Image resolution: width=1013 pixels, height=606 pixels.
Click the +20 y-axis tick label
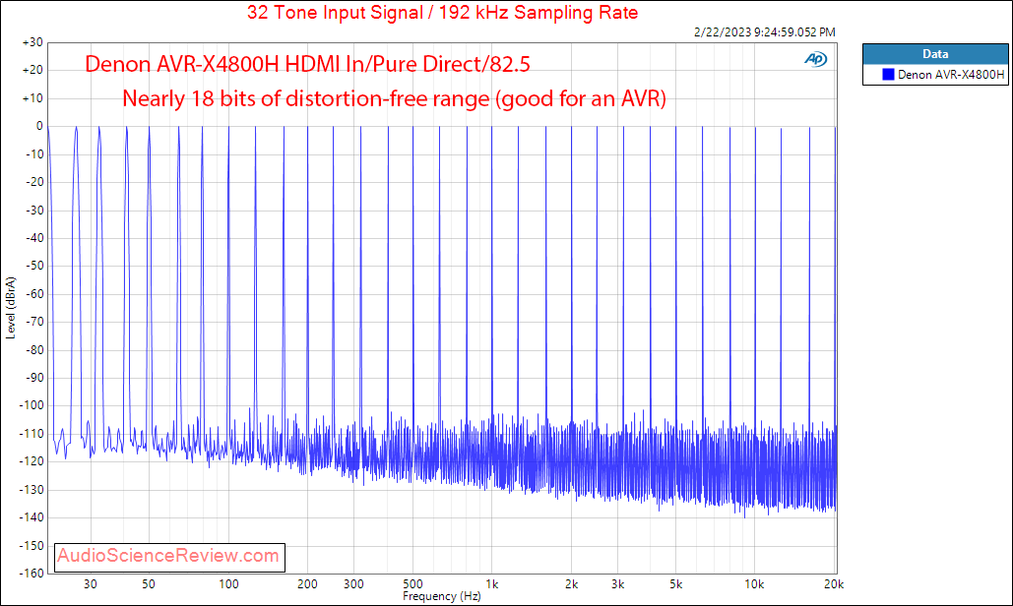pos(32,71)
